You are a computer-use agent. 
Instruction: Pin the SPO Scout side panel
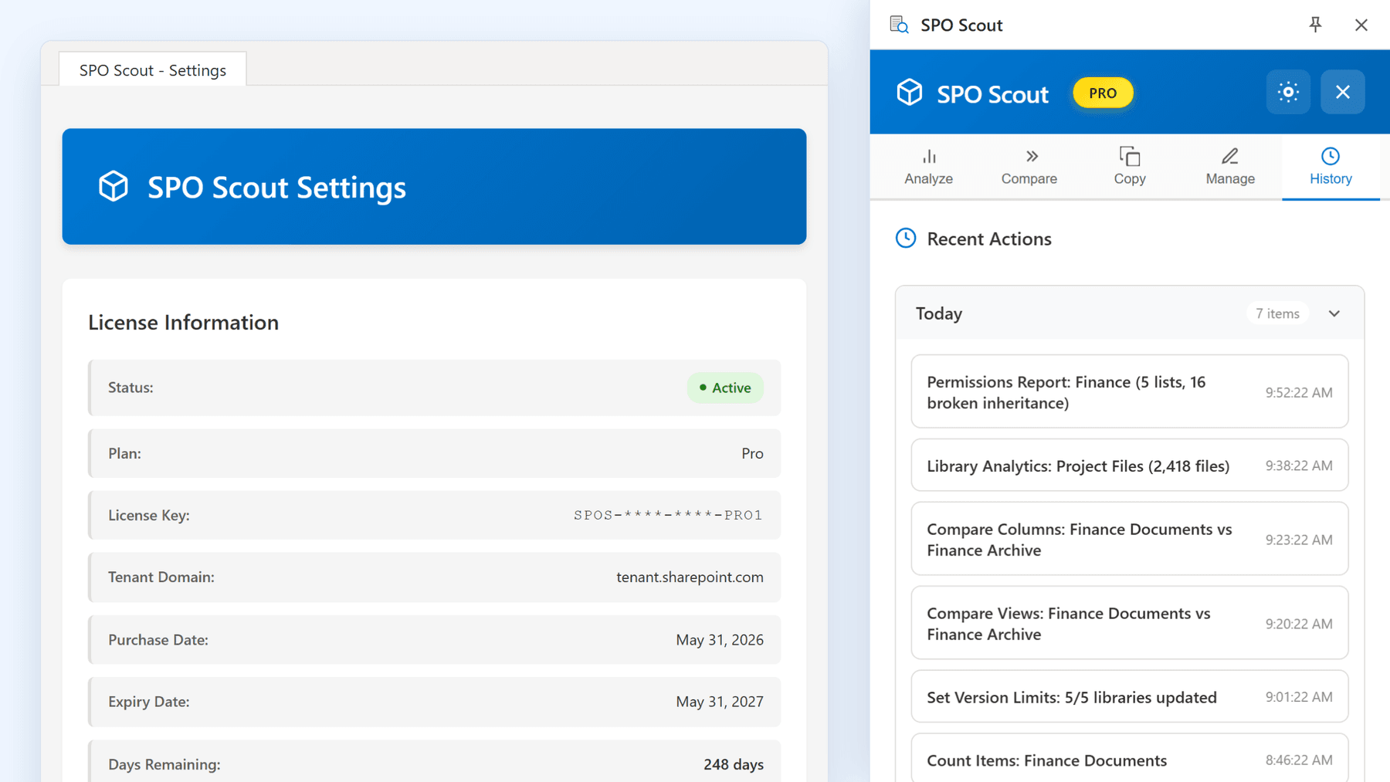click(x=1315, y=25)
